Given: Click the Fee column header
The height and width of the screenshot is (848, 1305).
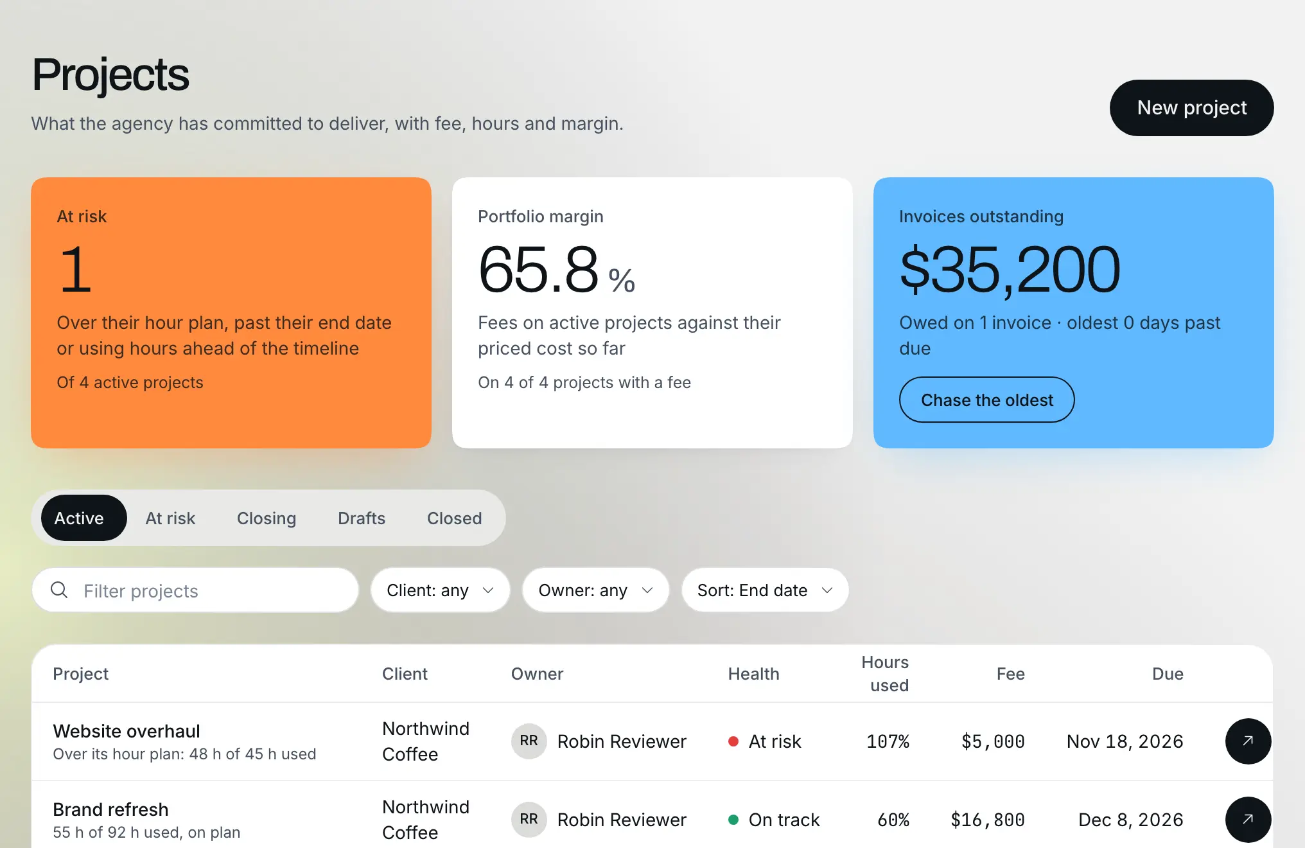Looking at the screenshot, I should 1010,673.
